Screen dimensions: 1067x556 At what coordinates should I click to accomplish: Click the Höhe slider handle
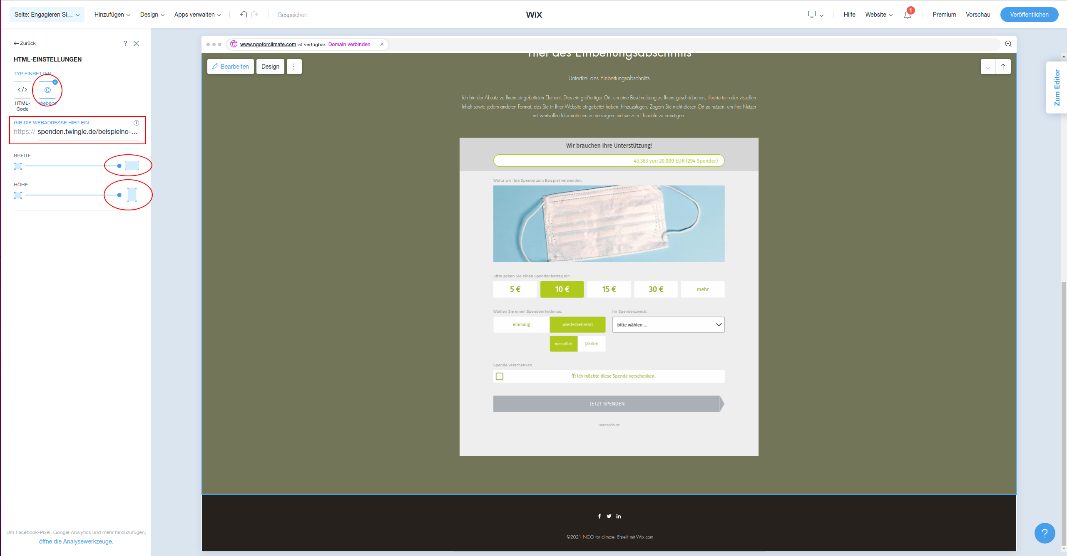click(119, 195)
